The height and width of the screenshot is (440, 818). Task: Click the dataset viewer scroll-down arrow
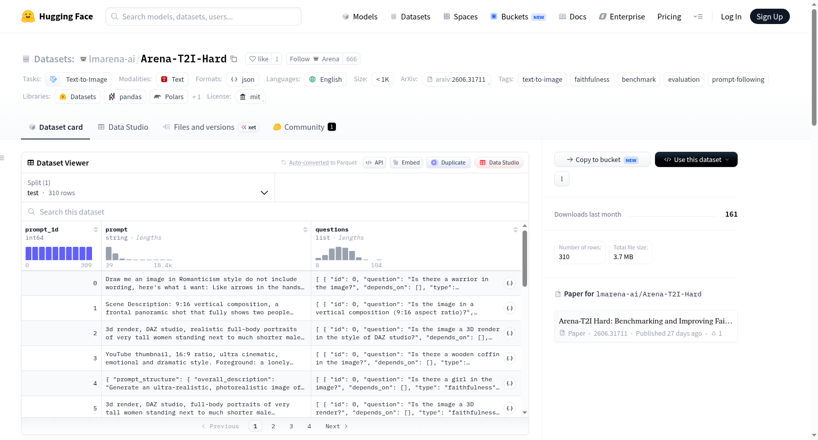tap(525, 412)
